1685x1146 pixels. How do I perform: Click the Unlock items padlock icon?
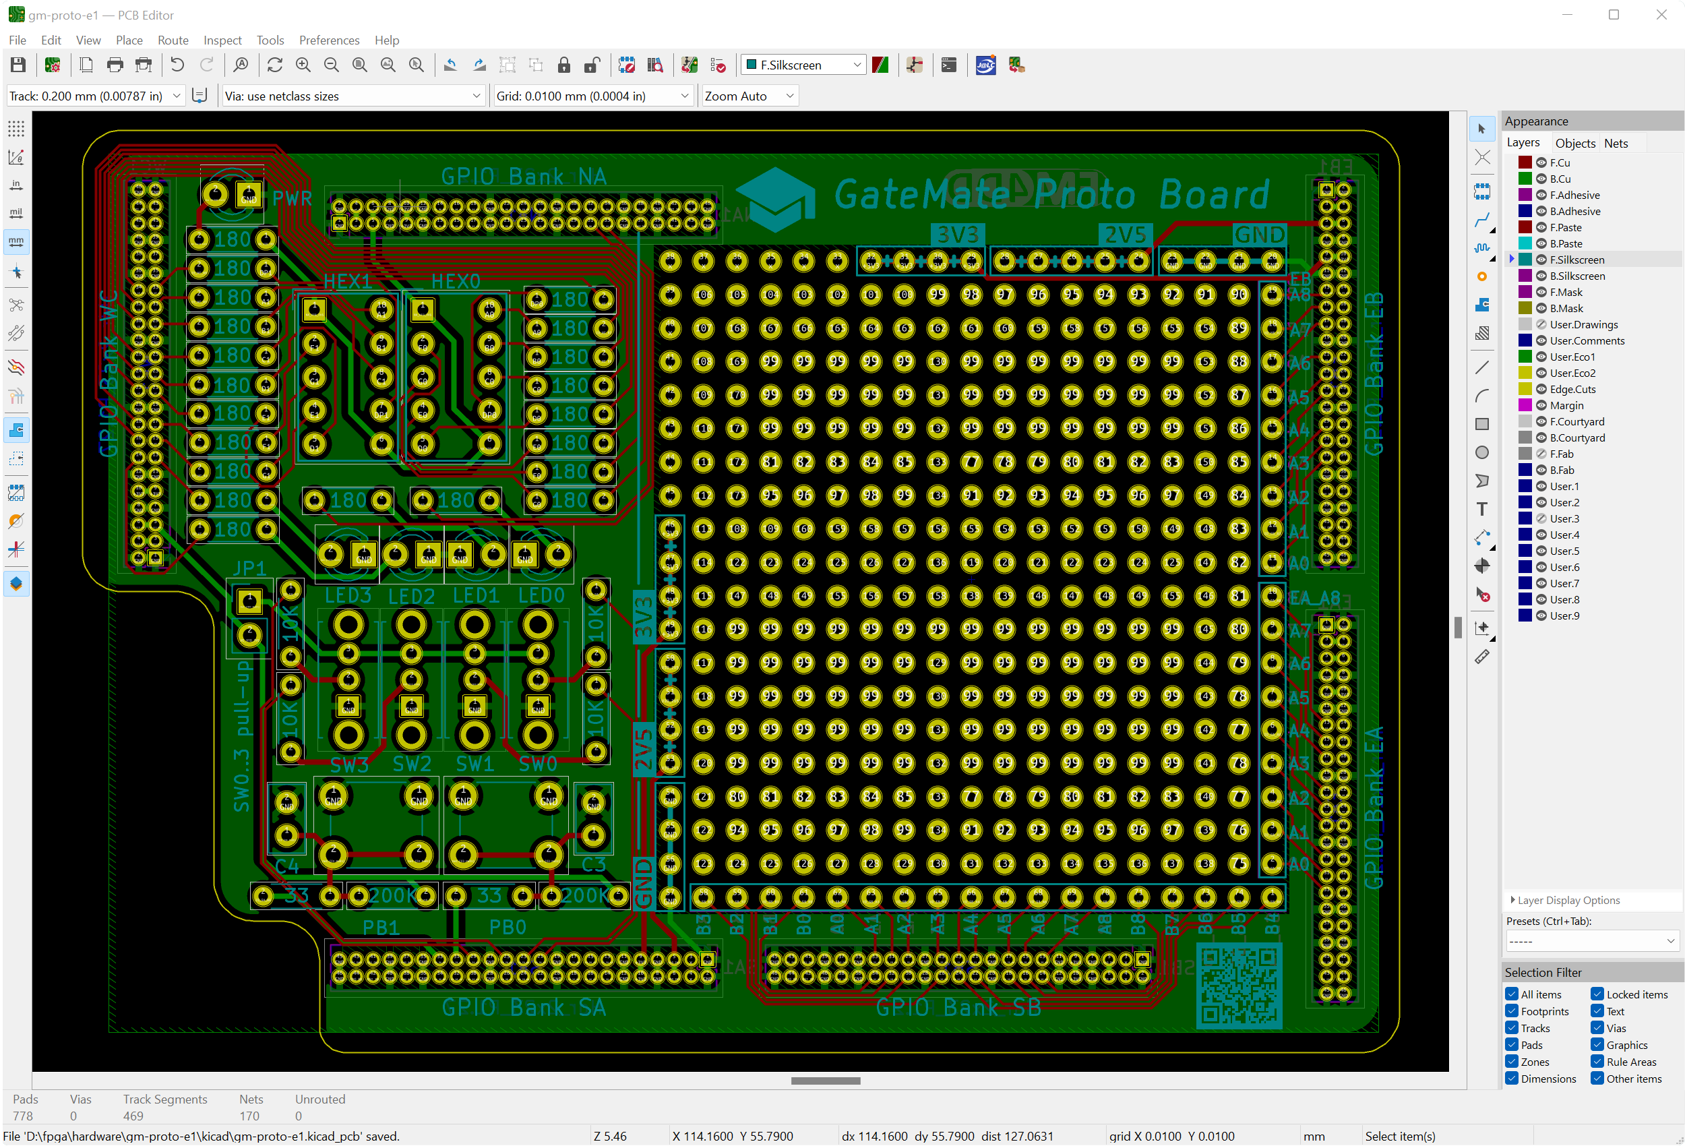click(592, 65)
